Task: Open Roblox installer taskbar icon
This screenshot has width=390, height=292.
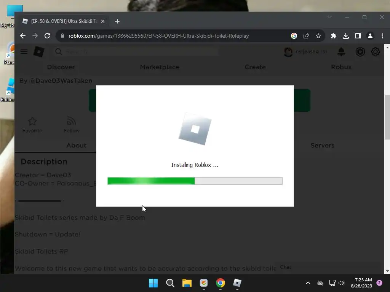Action: pos(237,283)
